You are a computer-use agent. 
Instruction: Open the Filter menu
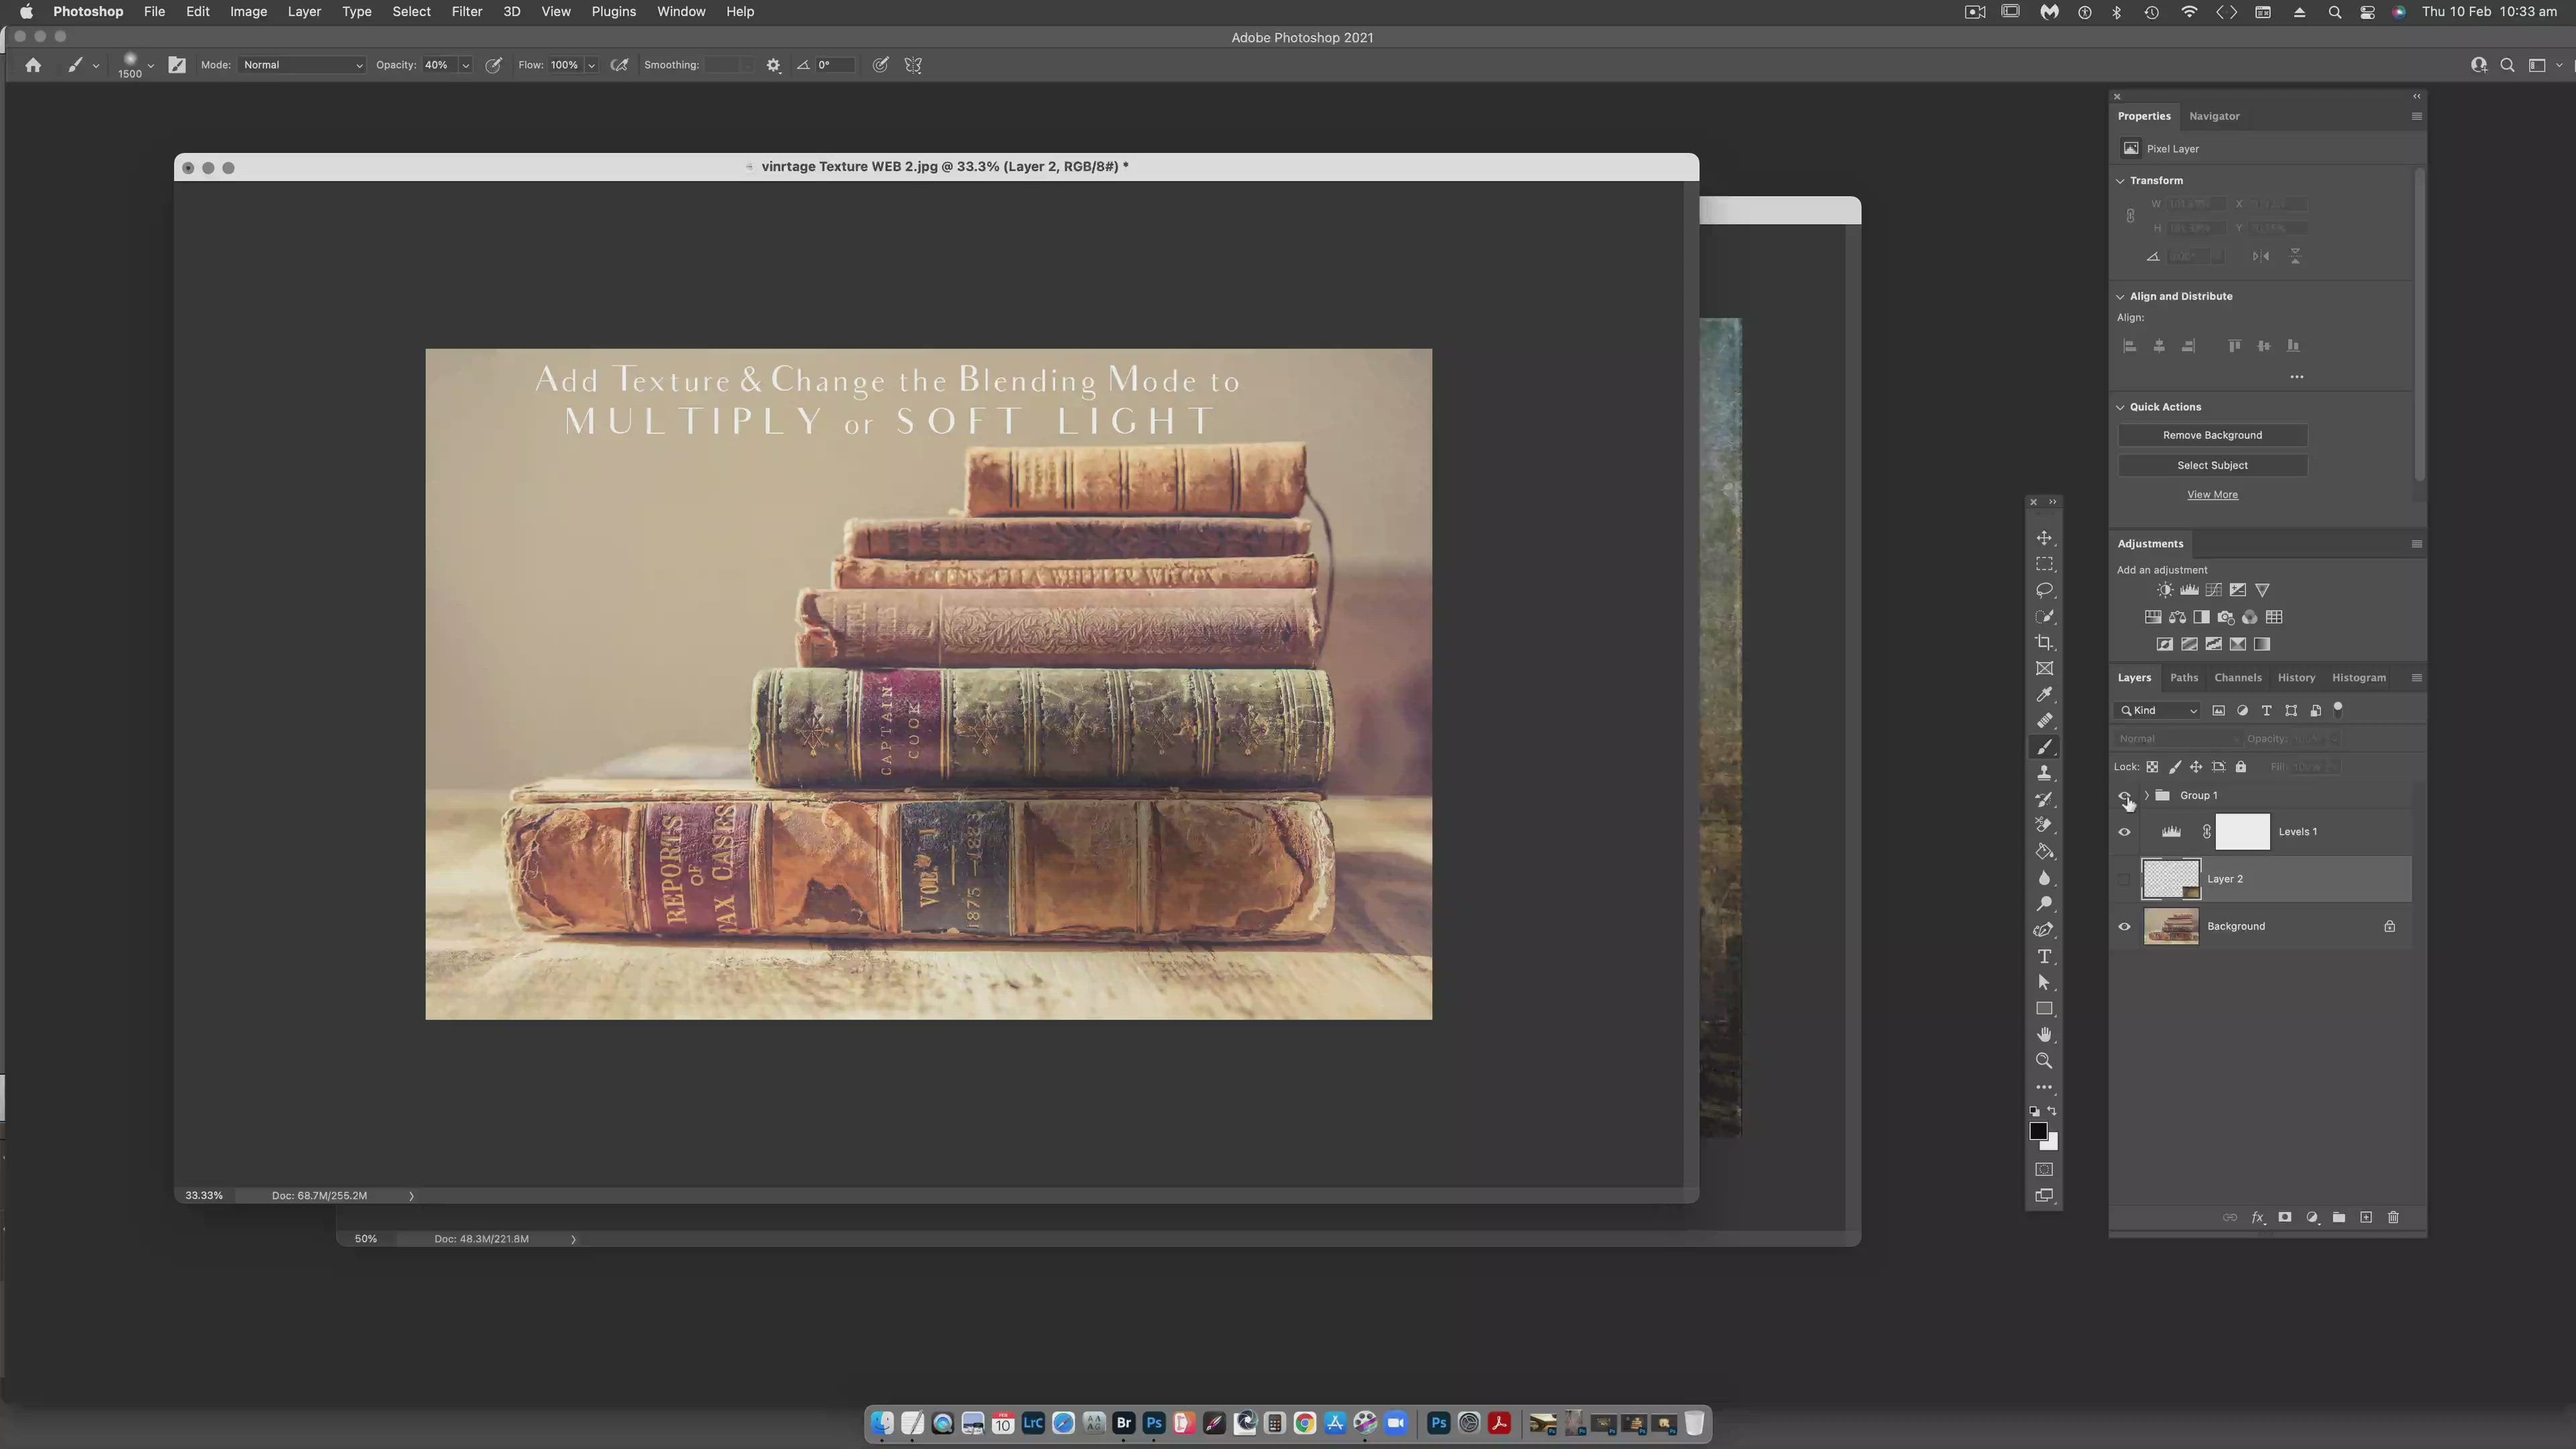(x=466, y=12)
